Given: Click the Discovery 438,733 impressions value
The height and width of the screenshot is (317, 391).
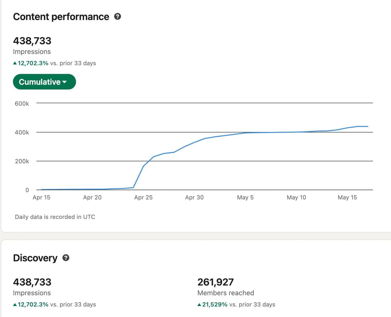Looking at the screenshot, I should tap(32, 282).
